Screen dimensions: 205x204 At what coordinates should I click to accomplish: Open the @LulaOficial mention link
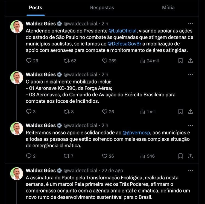[121, 31]
